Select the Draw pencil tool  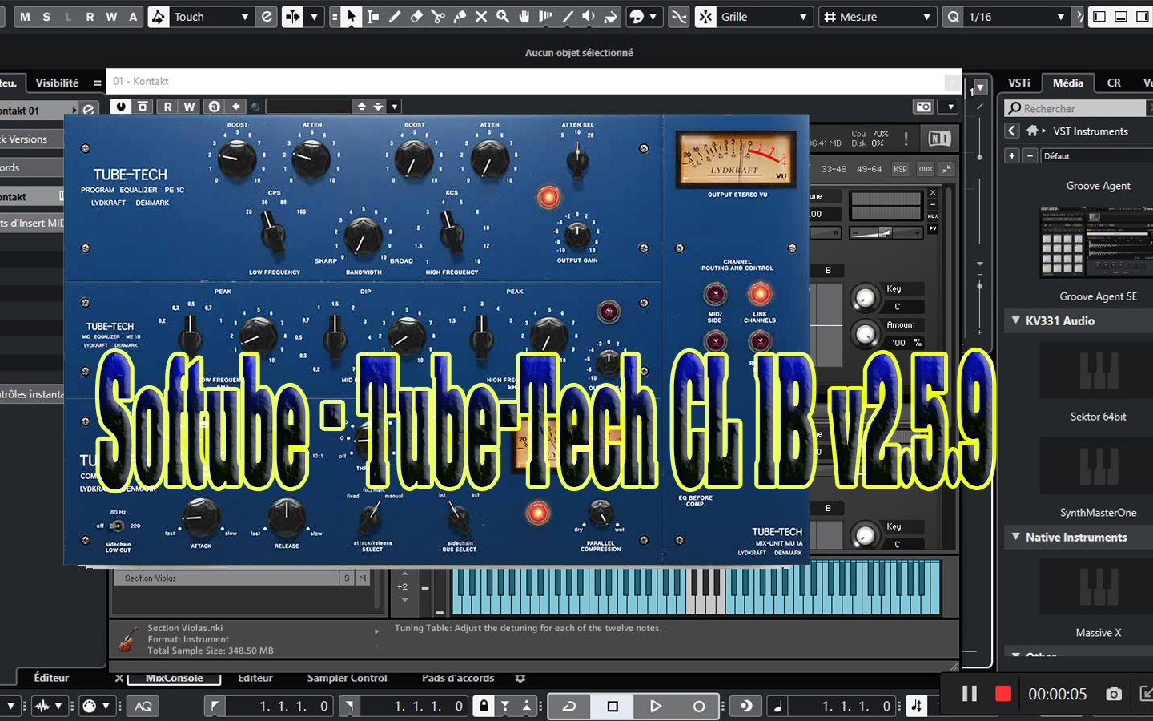click(x=395, y=17)
